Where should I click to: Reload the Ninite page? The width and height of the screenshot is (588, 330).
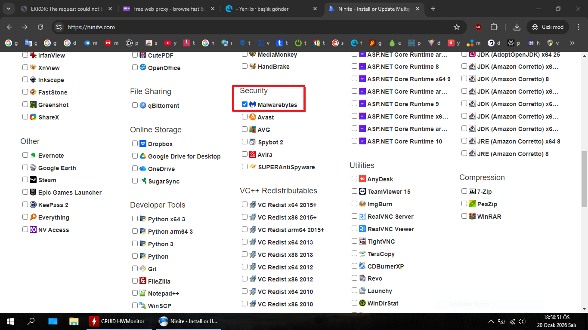click(40, 27)
